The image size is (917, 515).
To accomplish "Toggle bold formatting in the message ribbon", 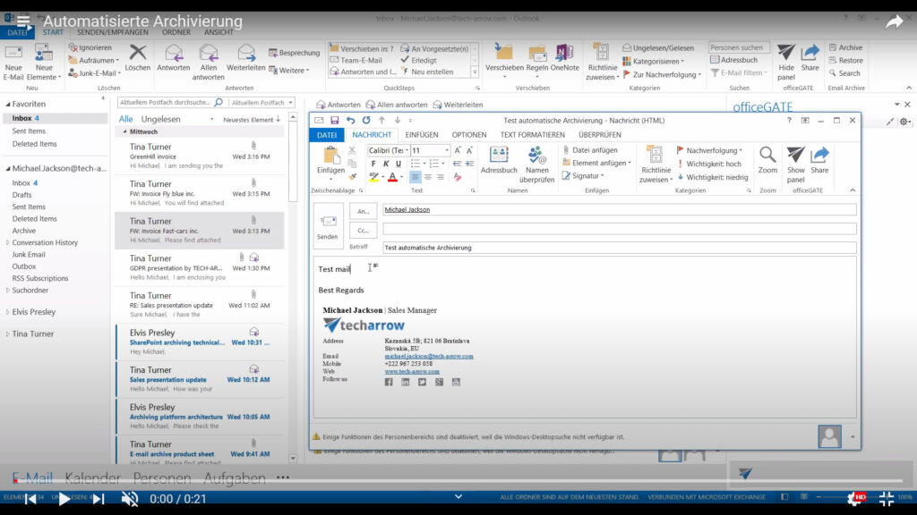I will click(x=373, y=164).
